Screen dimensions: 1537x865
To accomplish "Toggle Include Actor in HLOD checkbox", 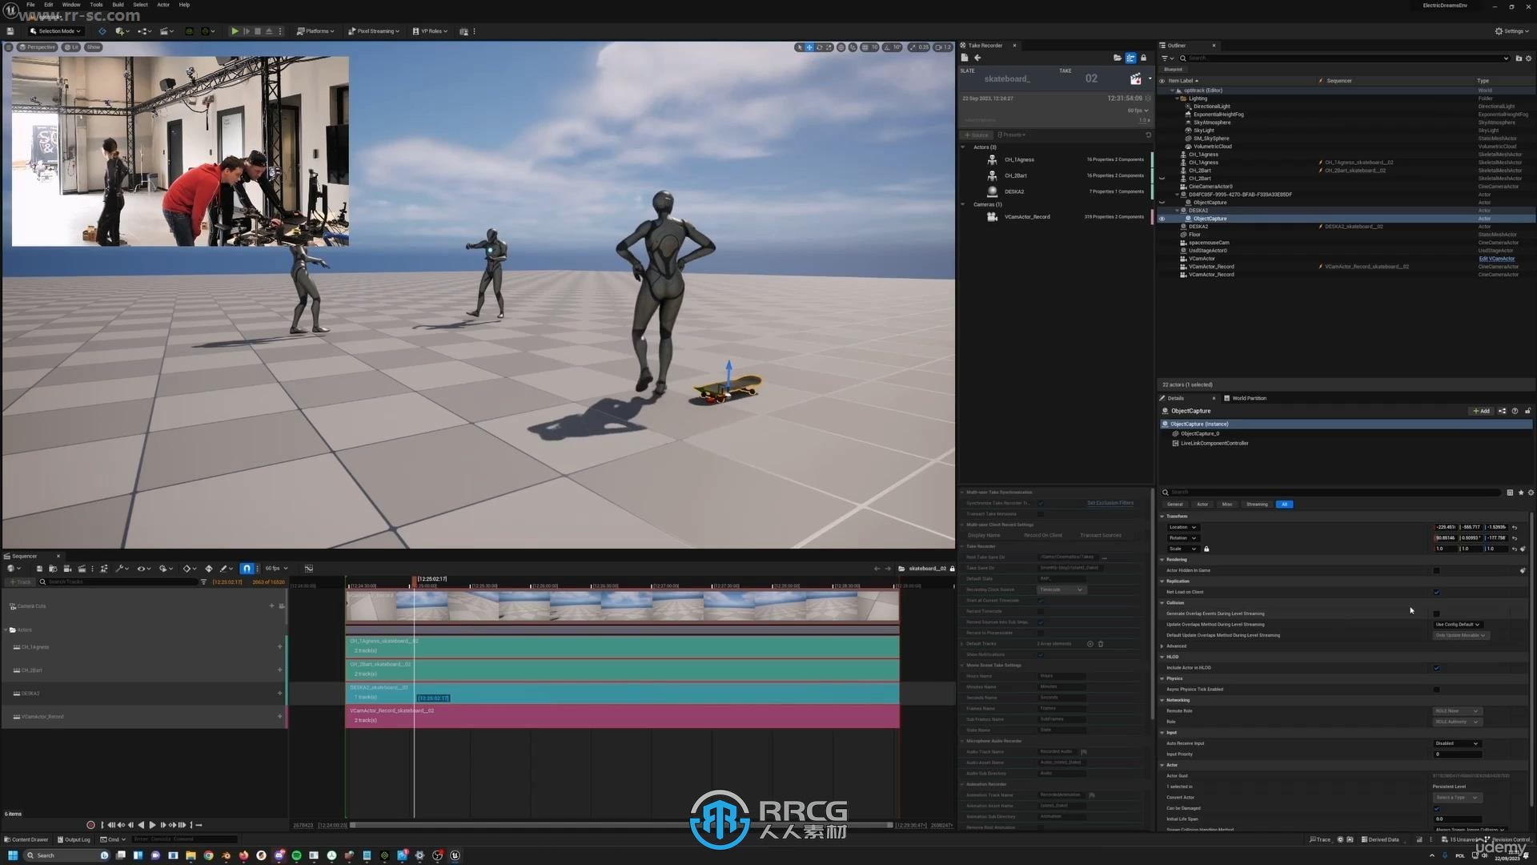I will (1436, 667).
